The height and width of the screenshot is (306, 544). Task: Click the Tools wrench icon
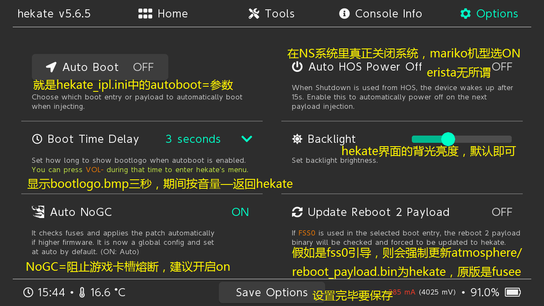254,14
